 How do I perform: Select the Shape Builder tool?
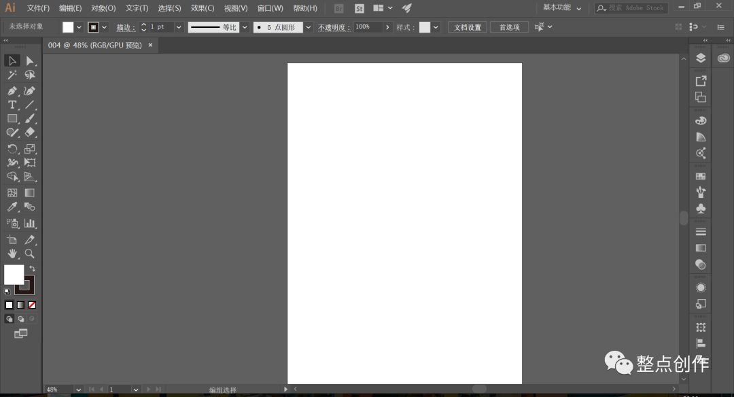(x=12, y=177)
